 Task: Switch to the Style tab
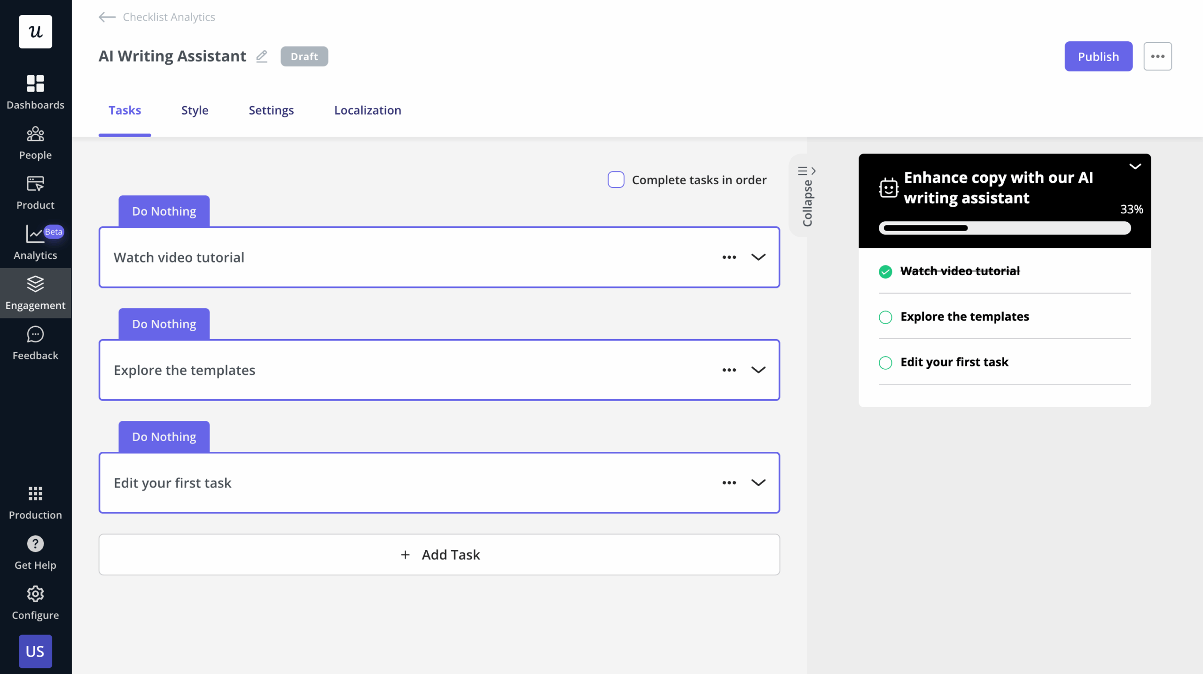tap(195, 110)
